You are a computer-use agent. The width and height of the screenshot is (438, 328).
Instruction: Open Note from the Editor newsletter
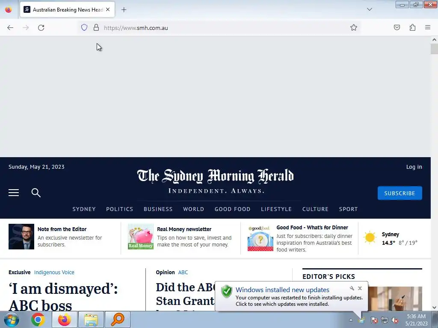click(x=62, y=229)
